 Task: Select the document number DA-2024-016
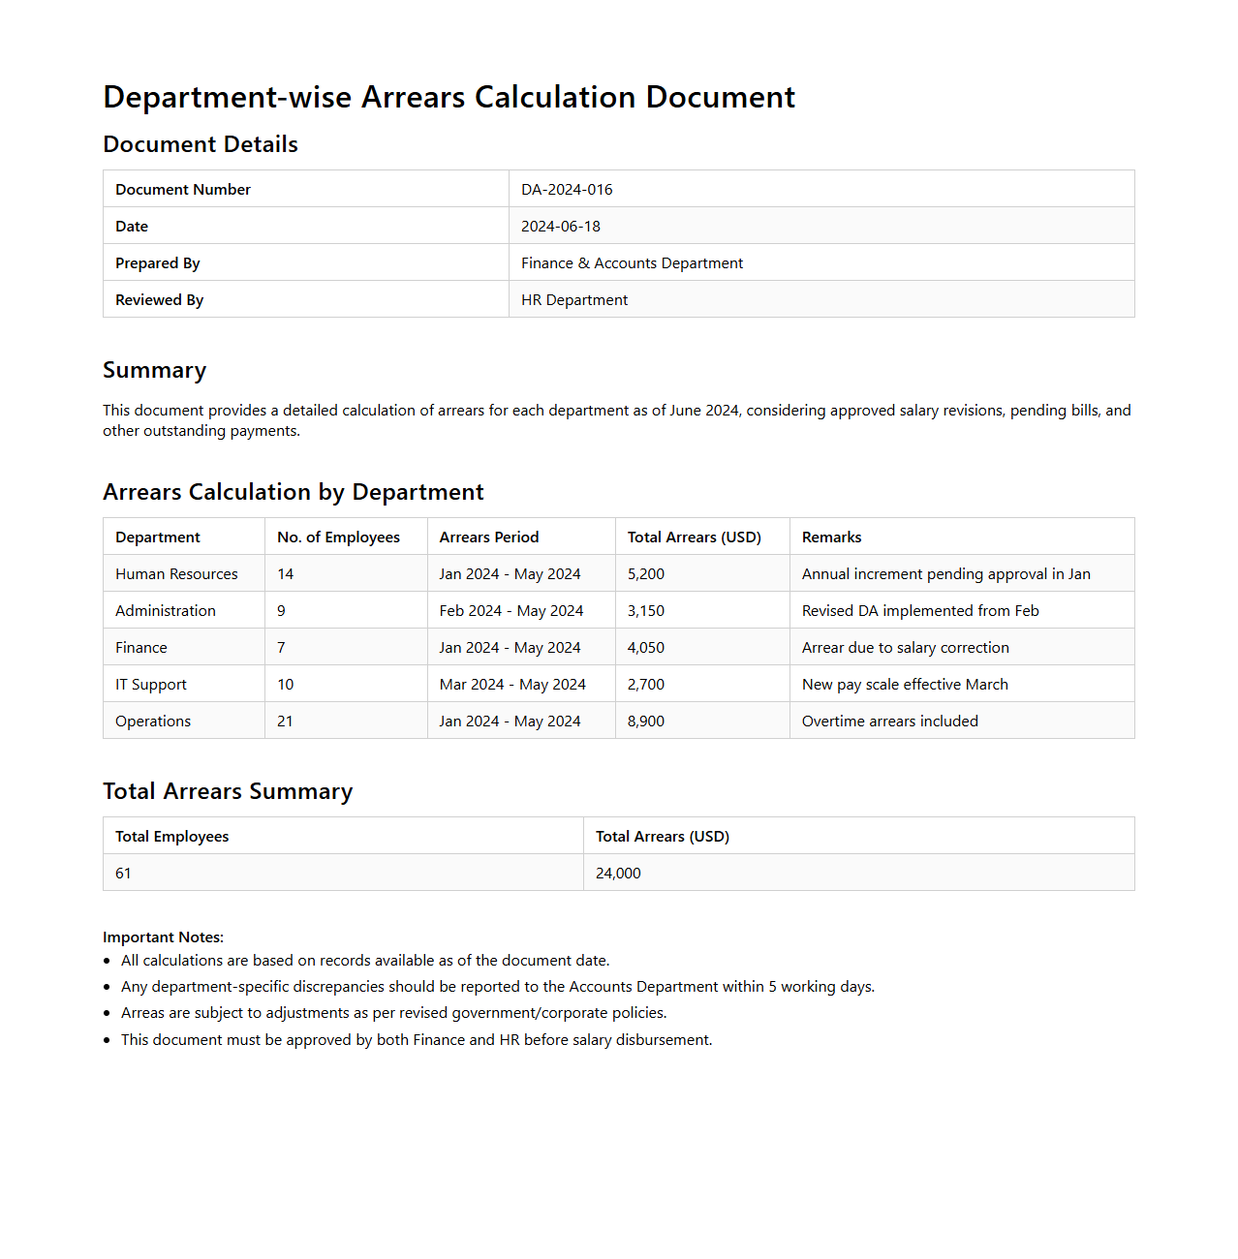coord(567,190)
